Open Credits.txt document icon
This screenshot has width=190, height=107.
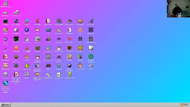click(x=59, y=75)
